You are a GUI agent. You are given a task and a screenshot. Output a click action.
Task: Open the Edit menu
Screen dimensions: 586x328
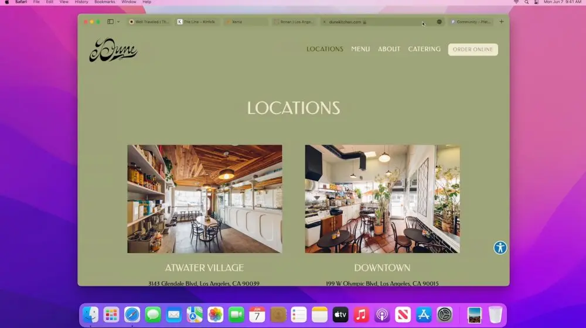click(x=49, y=2)
